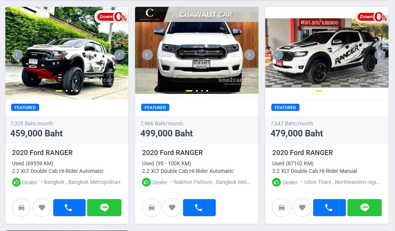Viewport: 395px width, 231px height.
Task: Favorite the 459,000 Baht Ranger with the heart icon
Action: click(x=42, y=207)
